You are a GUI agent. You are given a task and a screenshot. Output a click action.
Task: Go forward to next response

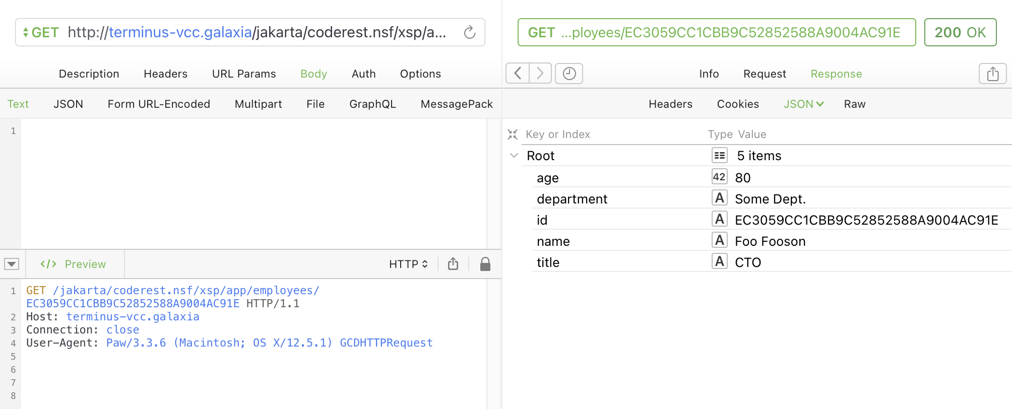click(x=540, y=74)
